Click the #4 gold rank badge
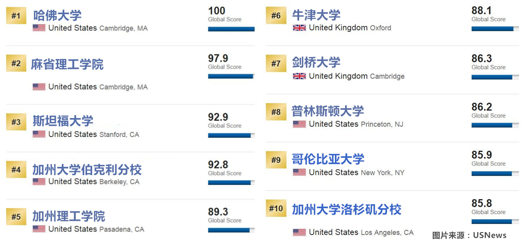The height and width of the screenshot is (244, 521). (x=16, y=170)
